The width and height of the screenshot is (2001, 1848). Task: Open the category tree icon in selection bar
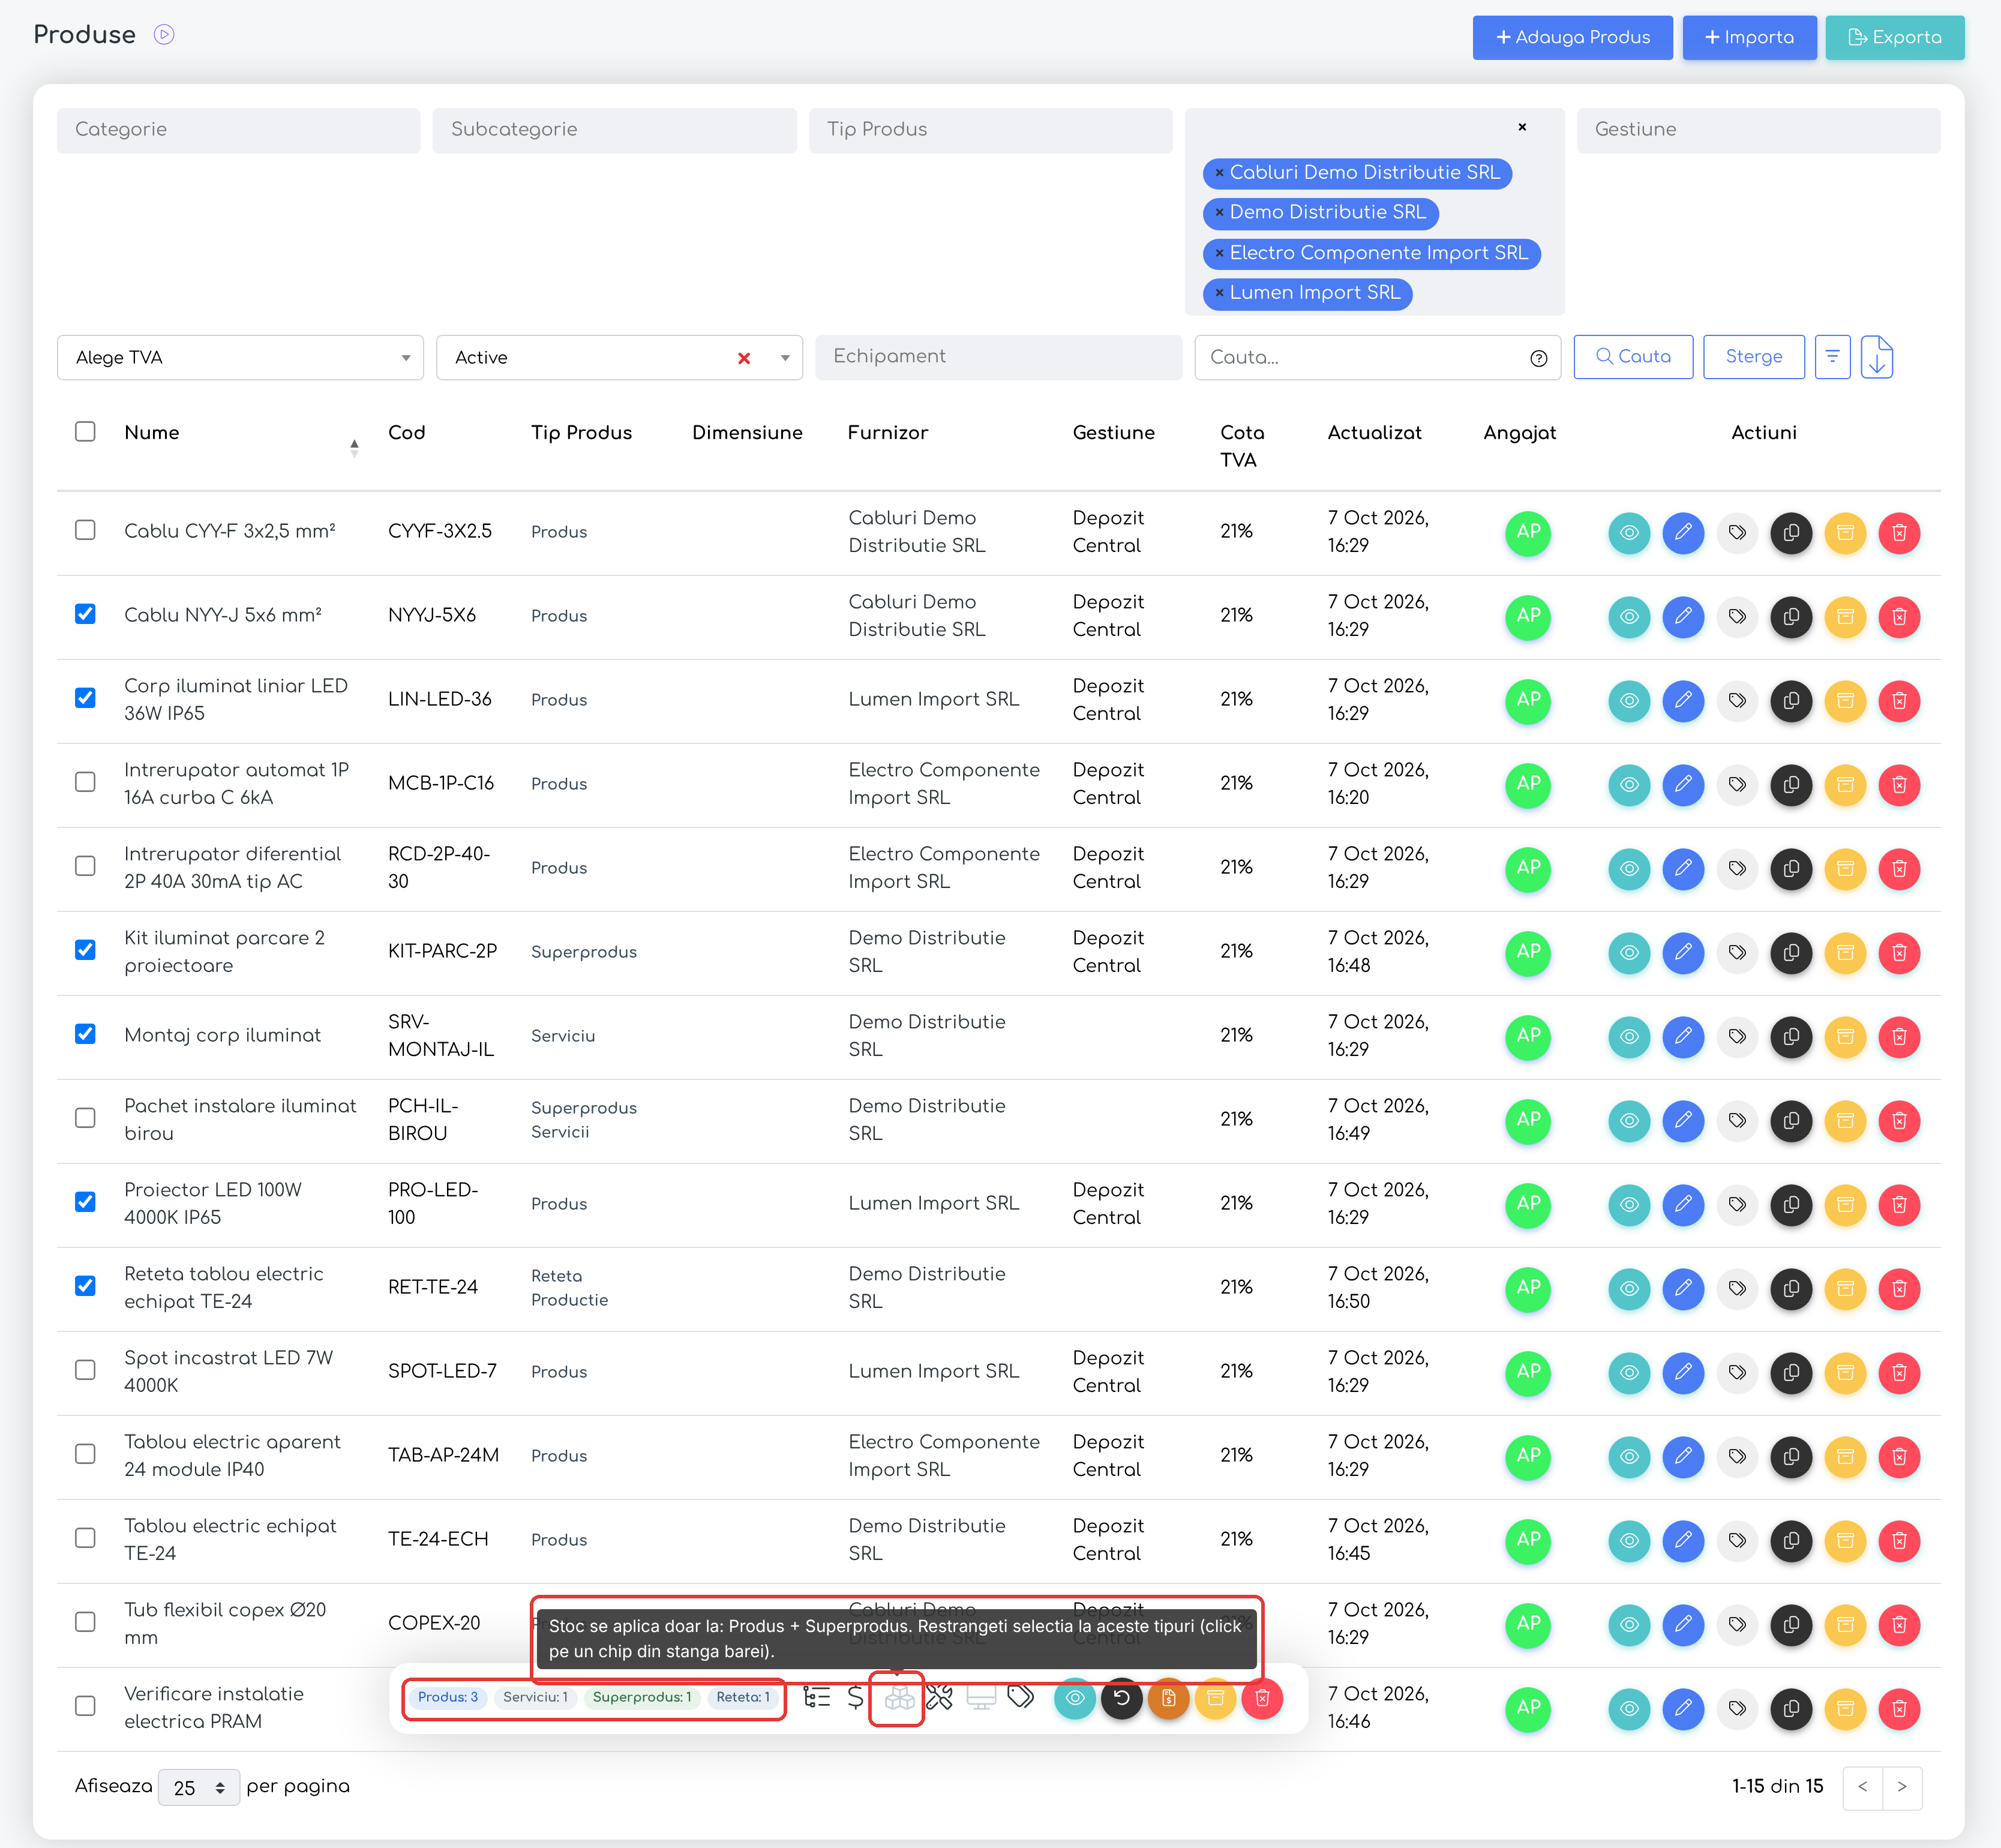(817, 1698)
